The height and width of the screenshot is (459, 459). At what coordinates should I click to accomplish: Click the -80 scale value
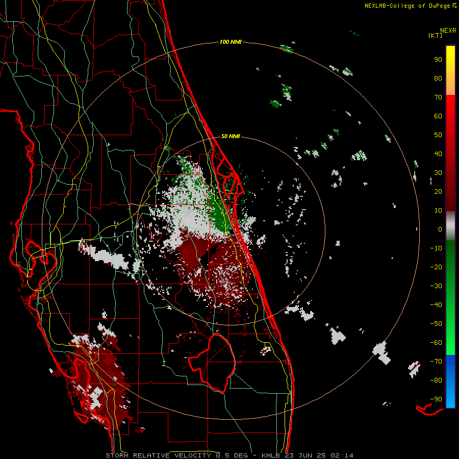pos(436,380)
